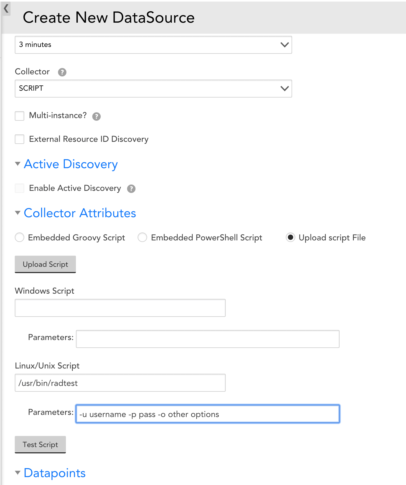Select the Upload script File radio button

click(291, 237)
